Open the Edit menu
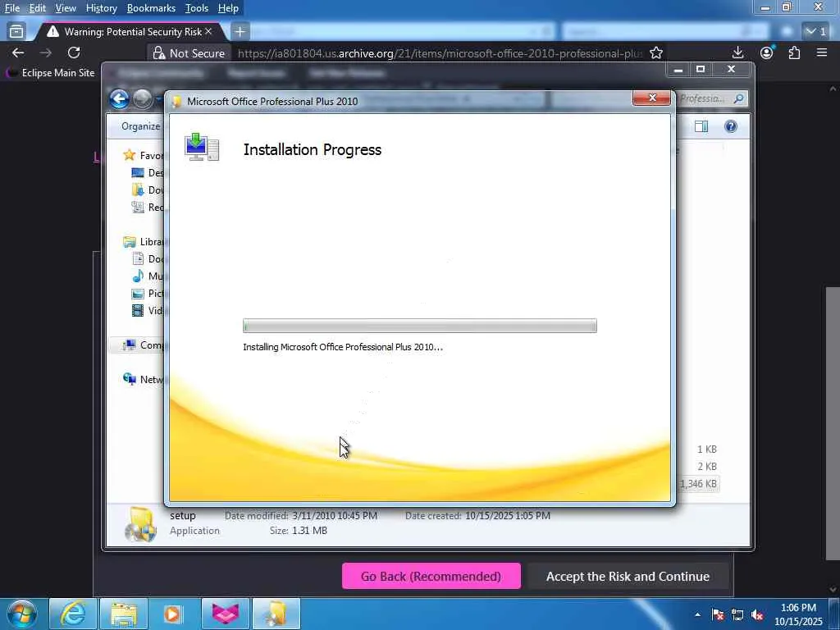The image size is (840, 630). [x=37, y=8]
